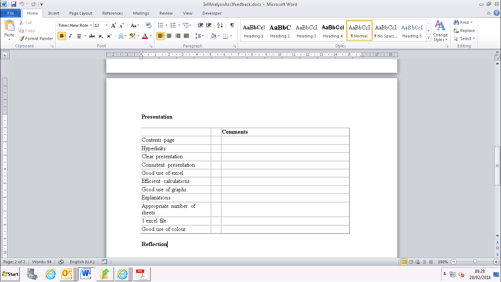
Task: Click the zoom slider handle
Action: (x=475, y=262)
